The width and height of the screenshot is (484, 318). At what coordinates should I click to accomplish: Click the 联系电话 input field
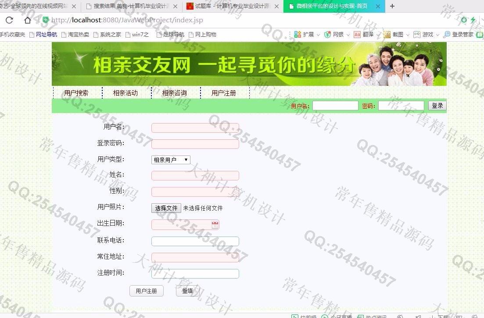195,241
